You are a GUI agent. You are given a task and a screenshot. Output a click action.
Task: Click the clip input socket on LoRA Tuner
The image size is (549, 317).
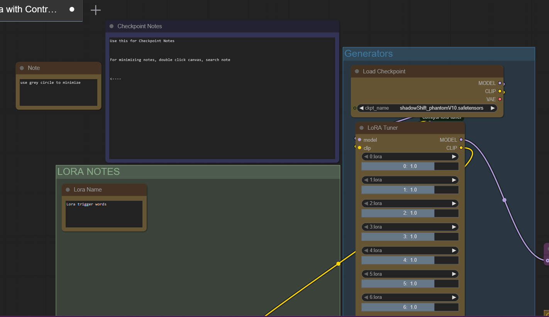point(359,148)
